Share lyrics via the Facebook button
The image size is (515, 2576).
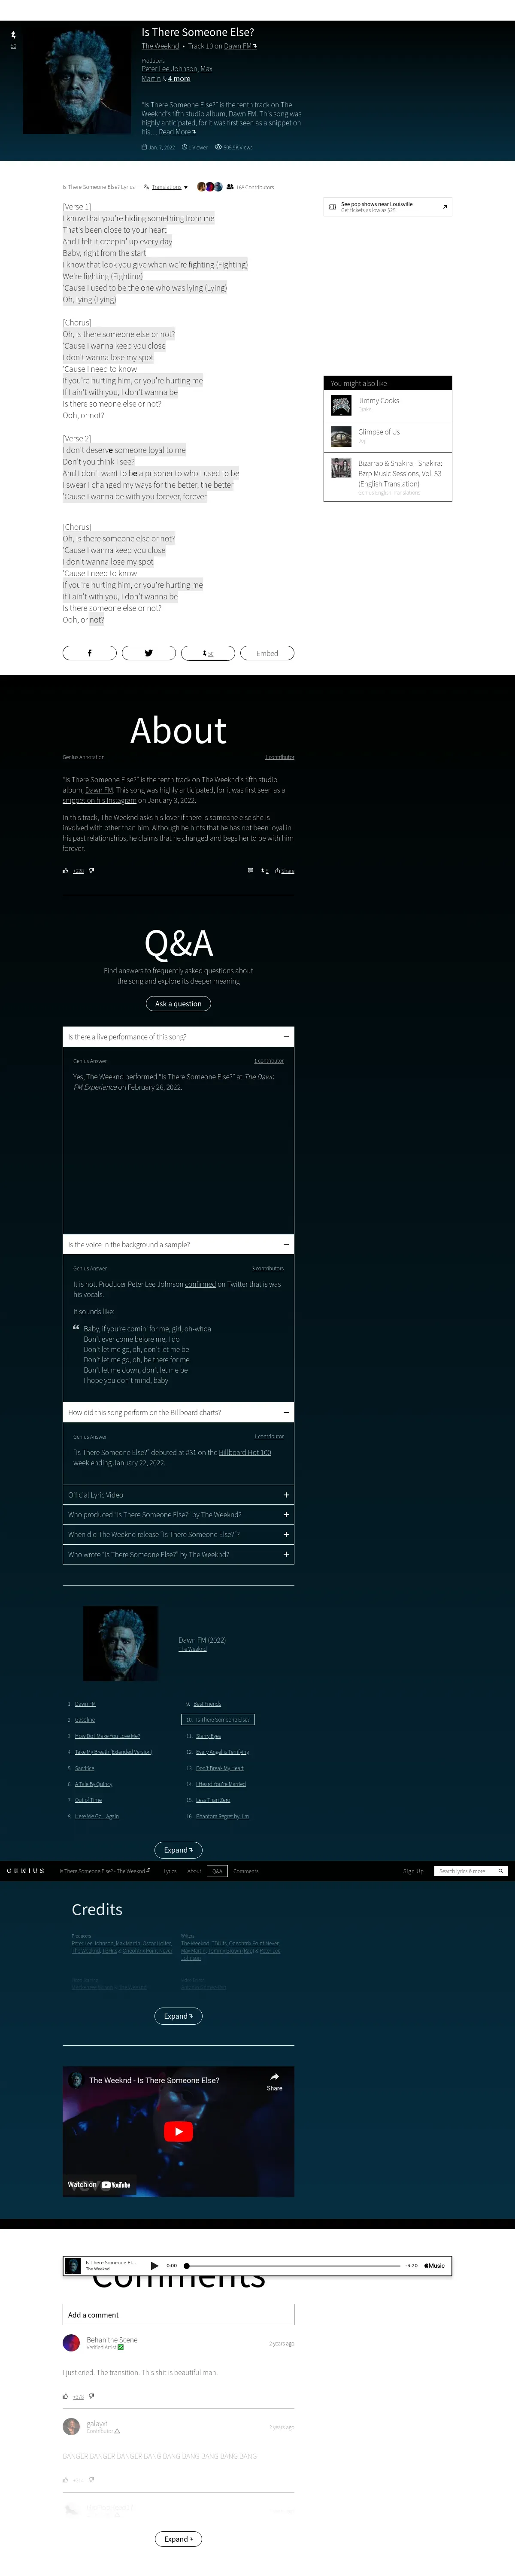pos(89,653)
